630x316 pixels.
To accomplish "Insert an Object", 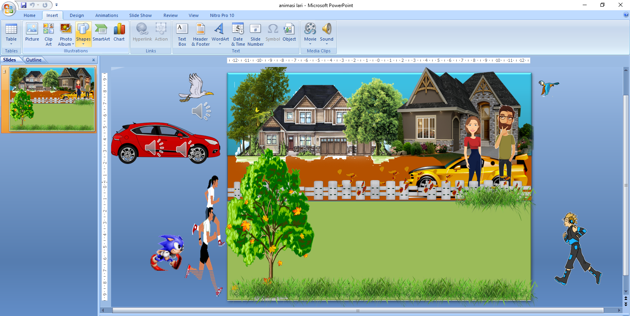I will 289,32.
